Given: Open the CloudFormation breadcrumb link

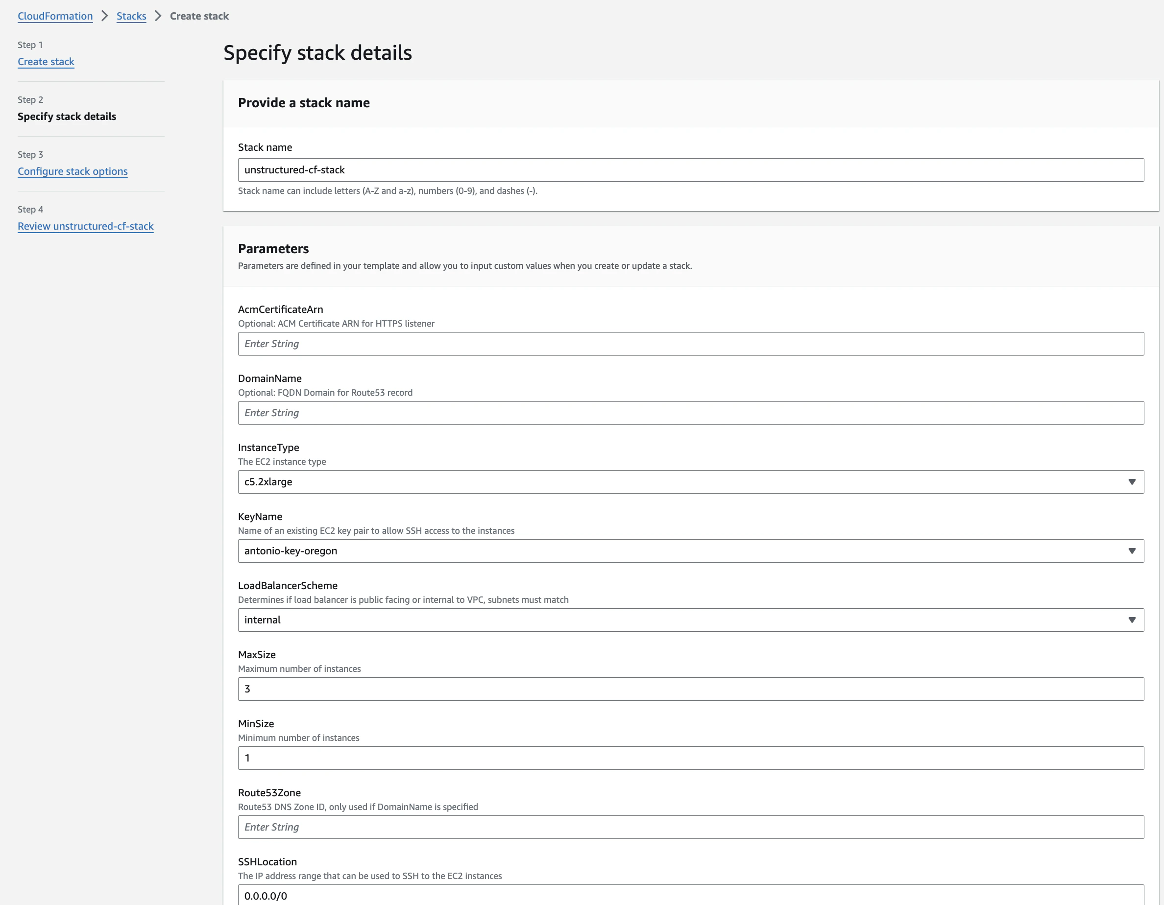Looking at the screenshot, I should (x=55, y=16).
